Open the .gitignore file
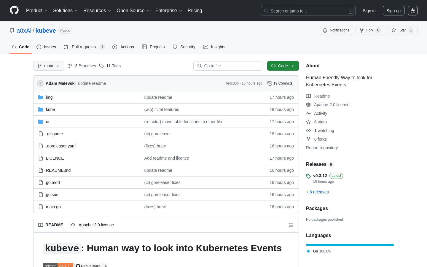The image size is (427, 267). 55,134
